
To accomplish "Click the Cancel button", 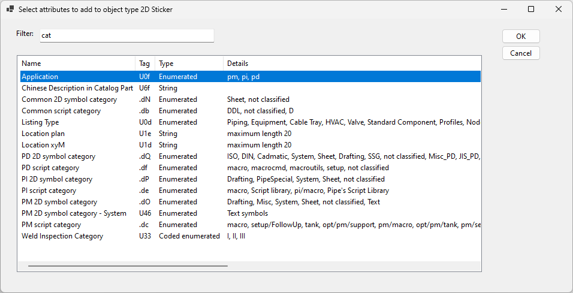I will pyautogui.click(x=521, y=53).
